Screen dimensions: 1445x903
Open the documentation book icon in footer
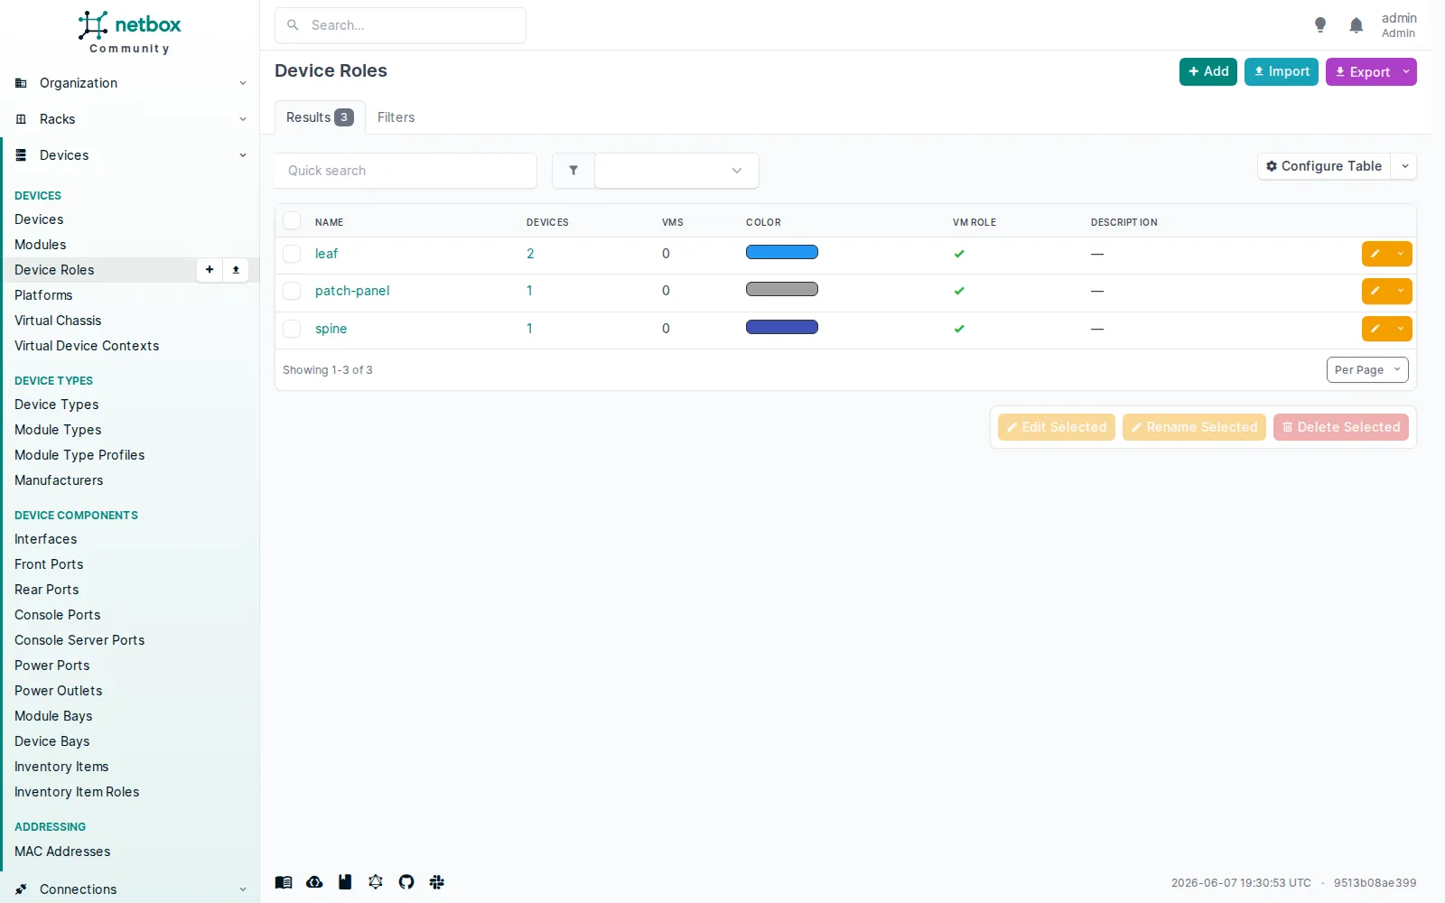tap(284, 882)
